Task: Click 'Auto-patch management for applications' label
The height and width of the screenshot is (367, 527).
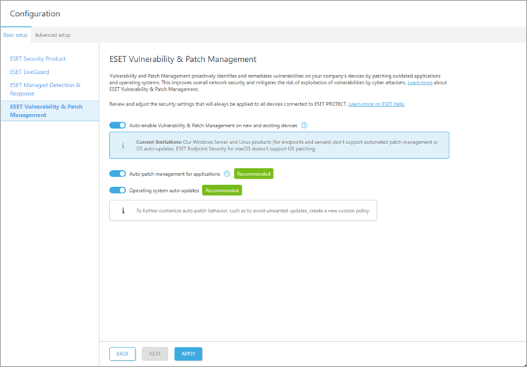Action: 175,174
